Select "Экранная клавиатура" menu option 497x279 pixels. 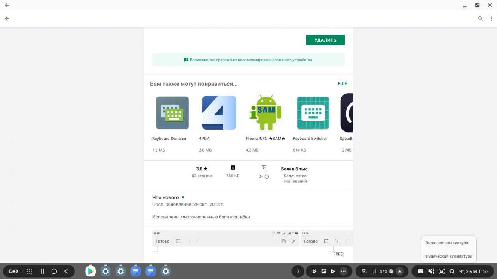pos(447,243)
